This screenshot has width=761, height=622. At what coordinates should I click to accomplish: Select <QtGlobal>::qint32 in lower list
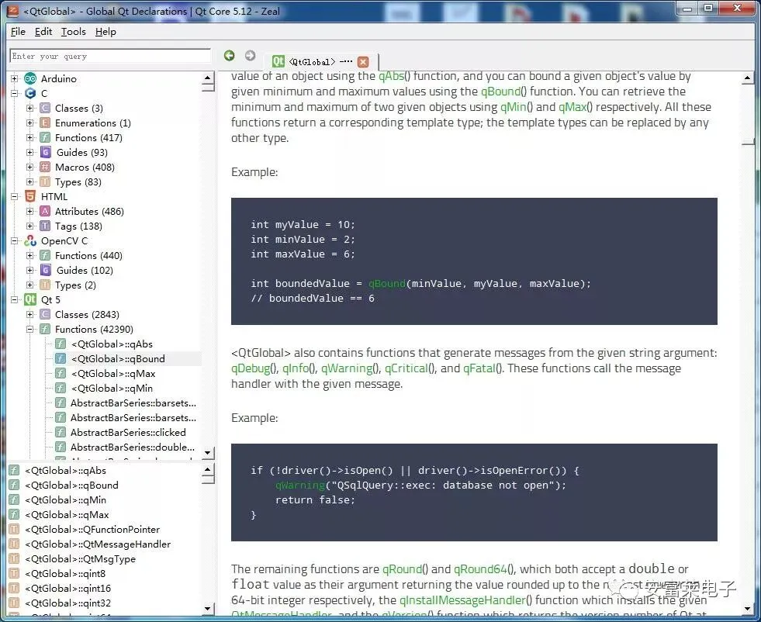pos(67,603)
